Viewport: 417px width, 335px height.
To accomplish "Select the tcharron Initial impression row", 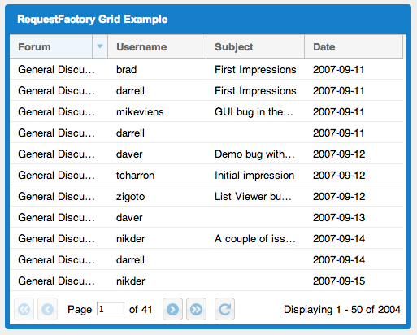I will tap(206, 175).
